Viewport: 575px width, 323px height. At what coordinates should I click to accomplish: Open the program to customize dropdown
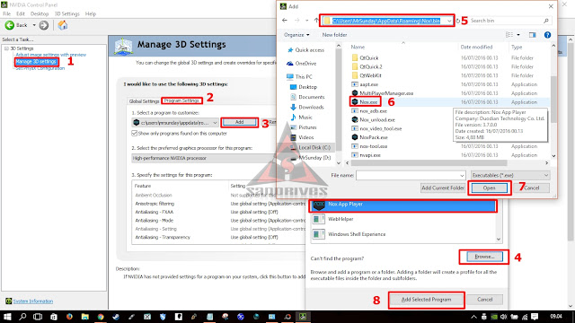click(175, 123)
